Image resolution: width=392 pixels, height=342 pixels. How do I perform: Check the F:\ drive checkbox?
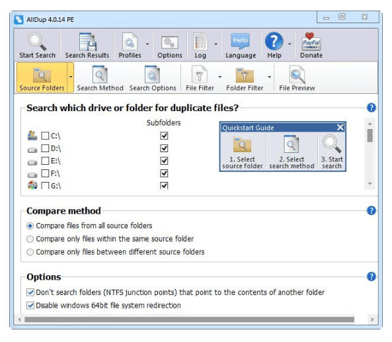[45, 173]
